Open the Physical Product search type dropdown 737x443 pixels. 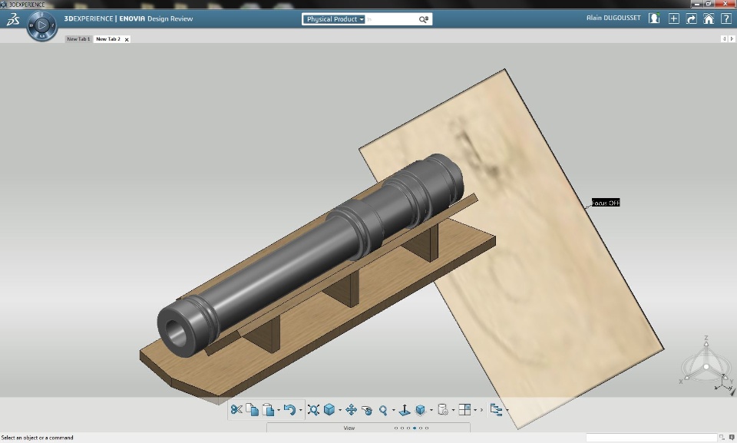[x=334, y=19]
